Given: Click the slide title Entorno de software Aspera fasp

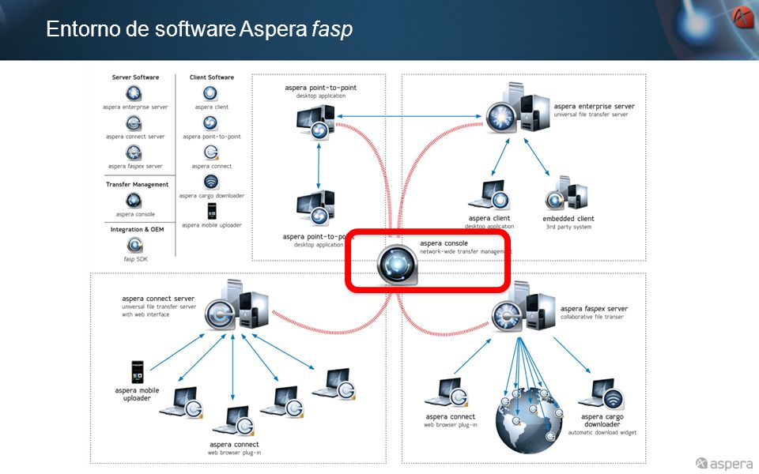Looking at the screenshot, I should point(199,29).
